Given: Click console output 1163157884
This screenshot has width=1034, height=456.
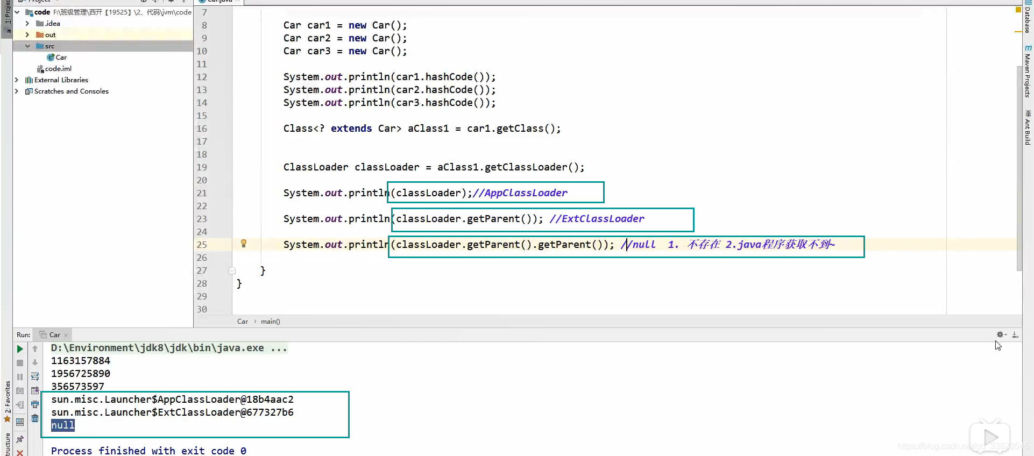Looking at the screenshot, I should 81,361.
